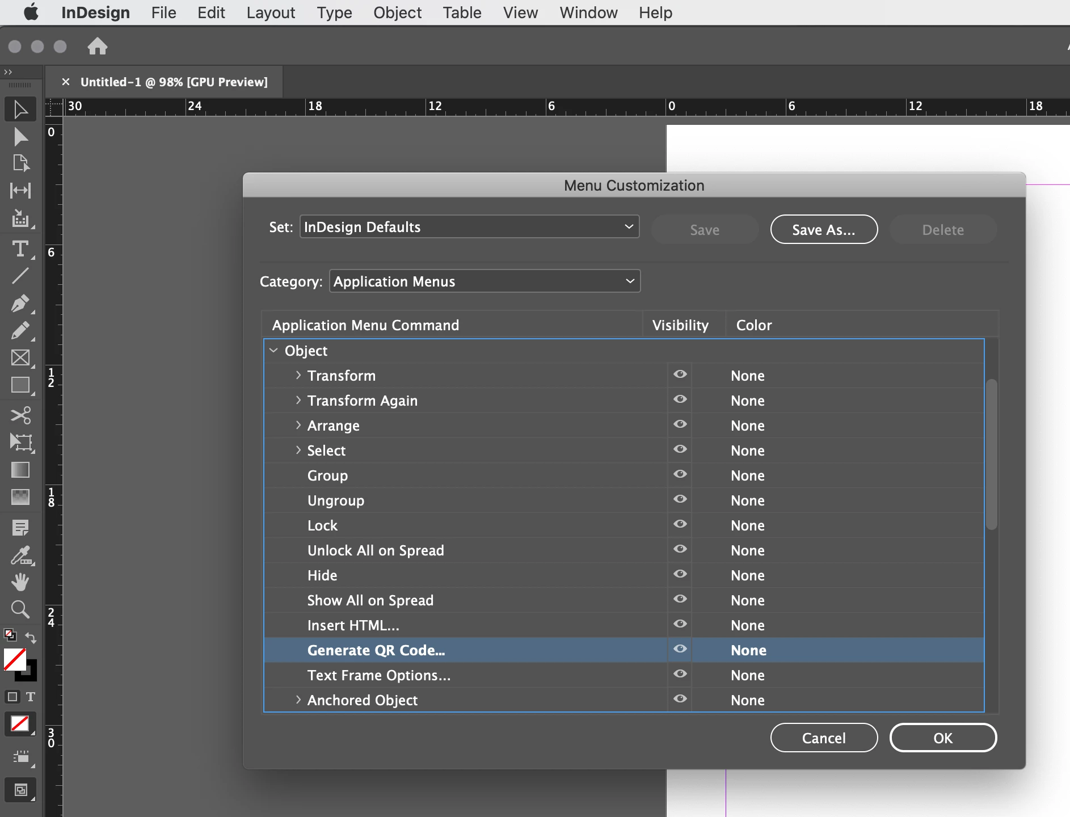Select the Page tool
1070x817 pixels.
point(20,163)
